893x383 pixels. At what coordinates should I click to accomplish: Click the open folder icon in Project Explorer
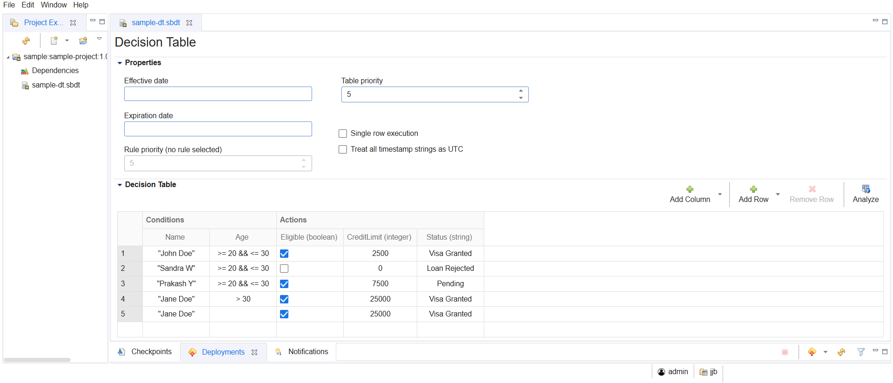[x=83, y=41]
